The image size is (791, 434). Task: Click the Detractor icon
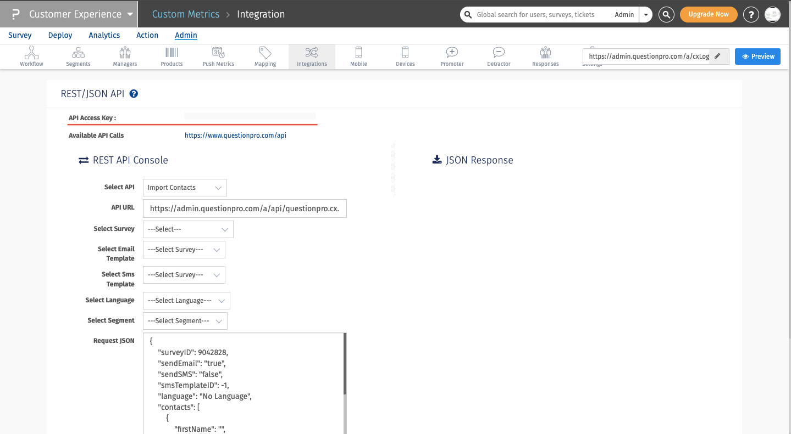pos(498,56)
